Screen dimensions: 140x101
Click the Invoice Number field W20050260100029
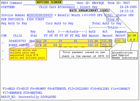pyautogui.click(x=40, y=15)
